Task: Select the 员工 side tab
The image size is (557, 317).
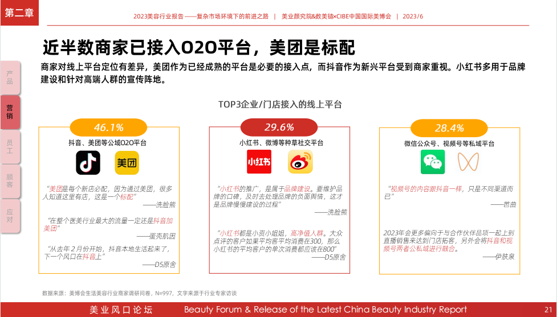Action: tap(10, 146)
